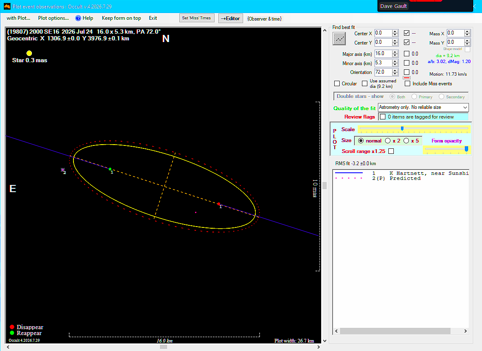Click the observer list scroll right arrow
The width and height of the screenshot is (482, 351).
[465, 331]
